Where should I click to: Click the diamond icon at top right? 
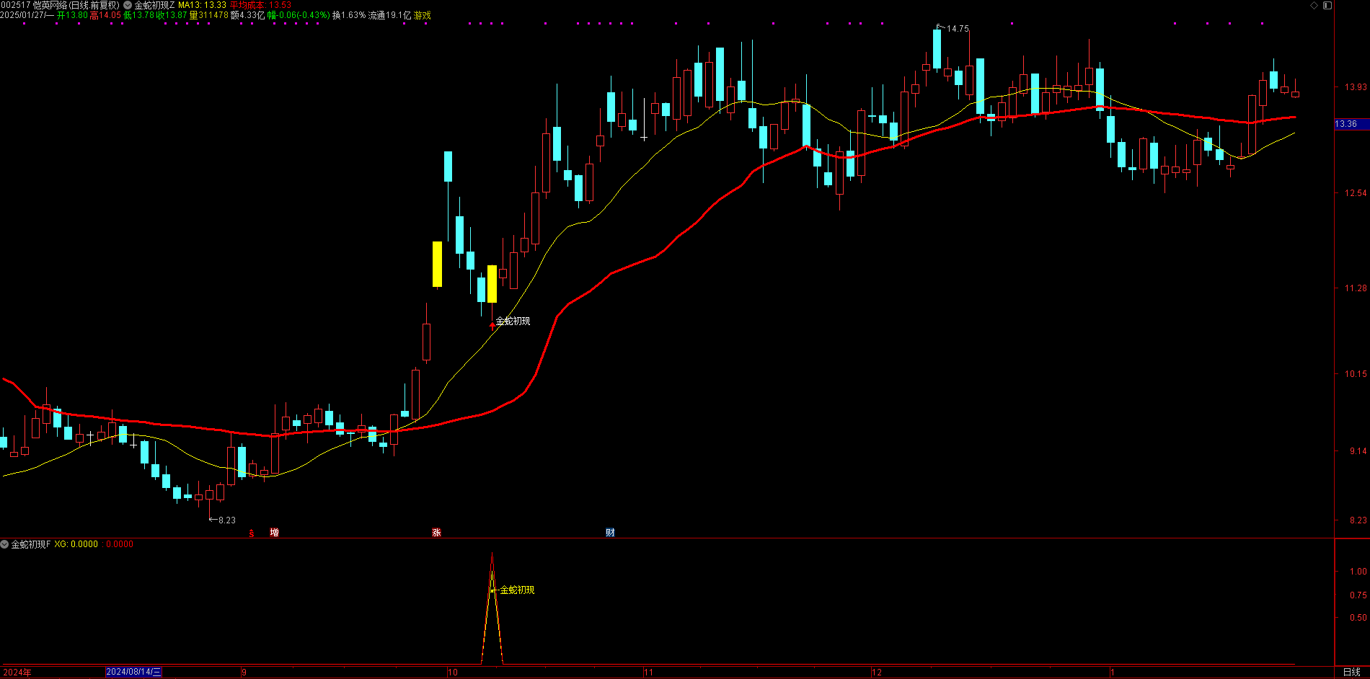coord(1314,5)
